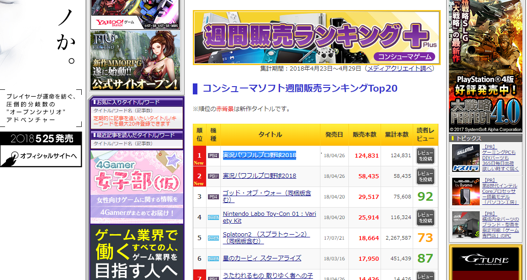Click Switch badge beside 星のカービィ
The height and width of the screenshot is (280, 527).
213,258
